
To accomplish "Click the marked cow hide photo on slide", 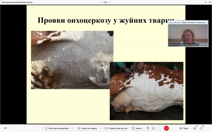I will tap(146, 91).
